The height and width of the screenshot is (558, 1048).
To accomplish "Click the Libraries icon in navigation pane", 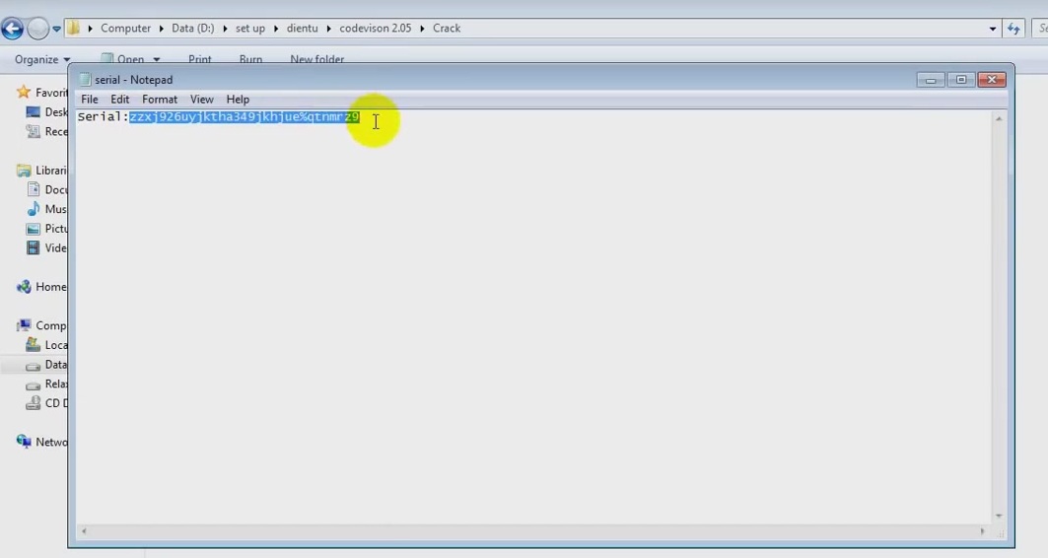I will click(24, 171).
